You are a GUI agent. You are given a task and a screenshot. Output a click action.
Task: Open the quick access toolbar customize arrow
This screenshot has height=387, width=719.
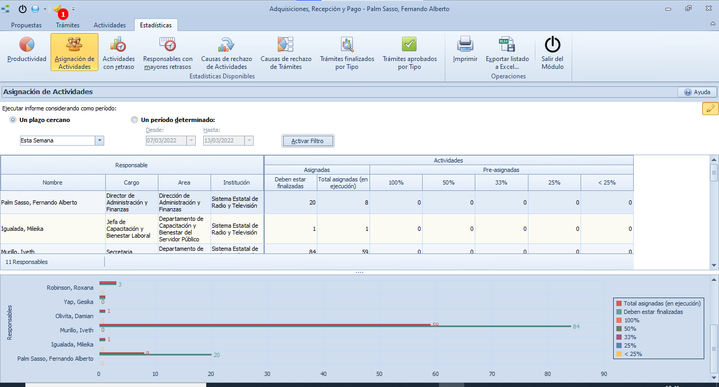coord(73,9)
